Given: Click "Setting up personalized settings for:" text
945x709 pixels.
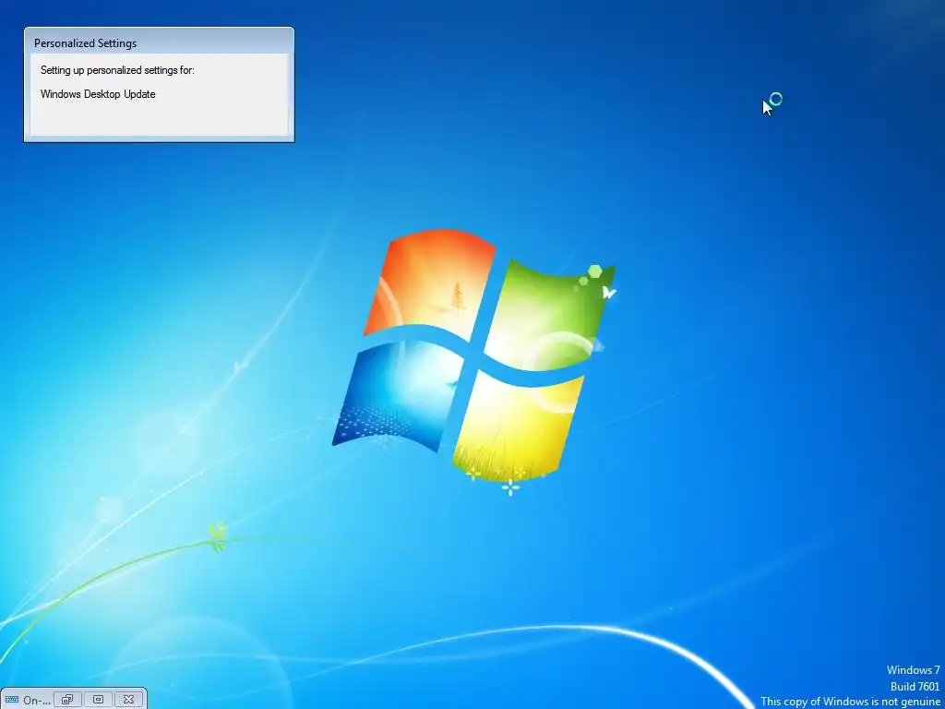Looking at the screenshot, I should pos(117,70).
